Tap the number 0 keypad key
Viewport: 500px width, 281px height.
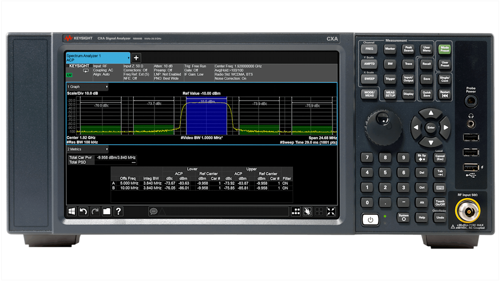(367, 202)
